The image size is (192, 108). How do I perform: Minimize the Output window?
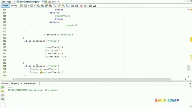(190, 83)
